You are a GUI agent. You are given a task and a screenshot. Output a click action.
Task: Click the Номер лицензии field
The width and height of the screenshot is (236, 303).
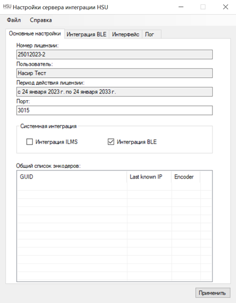coord(115,55)
